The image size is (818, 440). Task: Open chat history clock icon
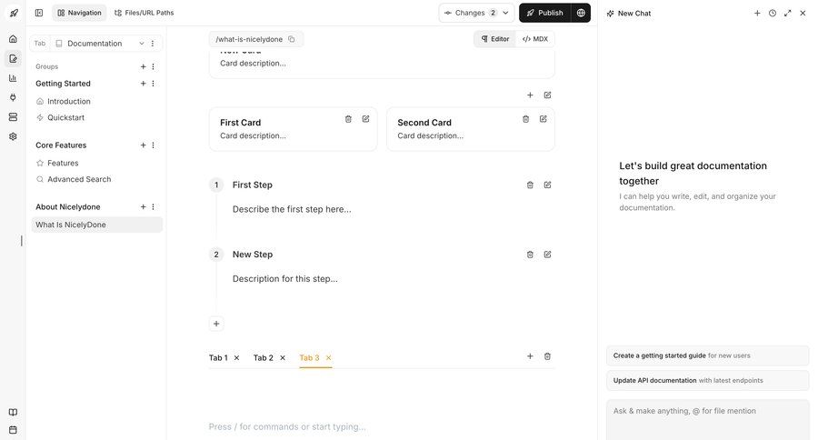pos(773,13)
